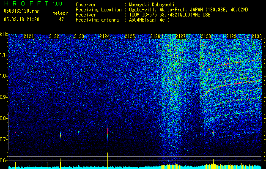
Task: Click the 2121 time marker
Action: click(29, 36)
